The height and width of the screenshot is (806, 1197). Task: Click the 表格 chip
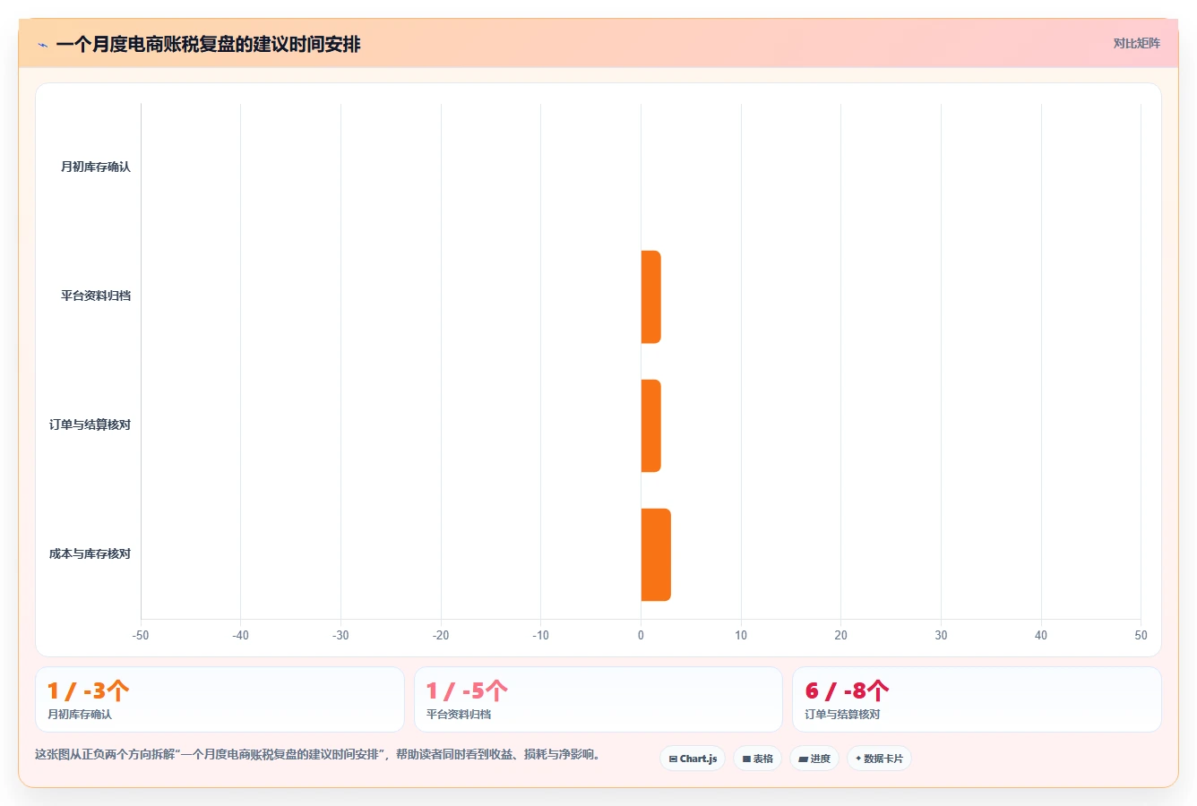(x=757, y=759)
